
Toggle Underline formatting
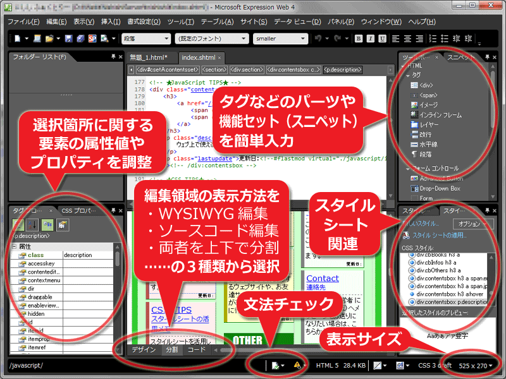coord(382,39)
